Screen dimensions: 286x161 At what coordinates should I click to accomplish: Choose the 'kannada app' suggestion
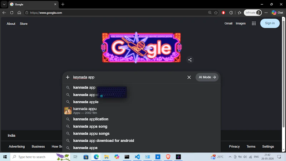[141, 87]
